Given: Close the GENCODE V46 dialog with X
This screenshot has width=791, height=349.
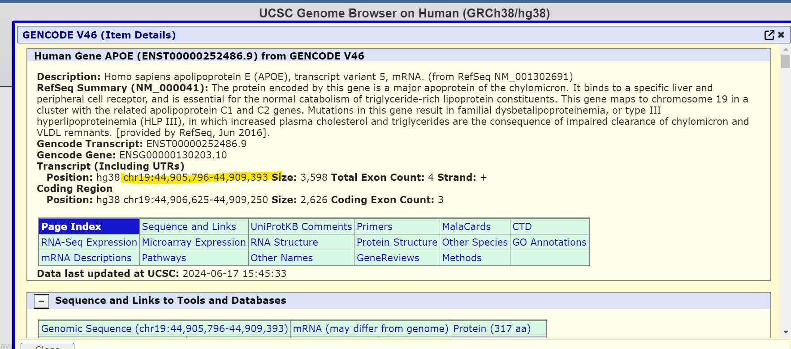Looking at the screenshot, I should pyautogui.click(x=781, y=35).
